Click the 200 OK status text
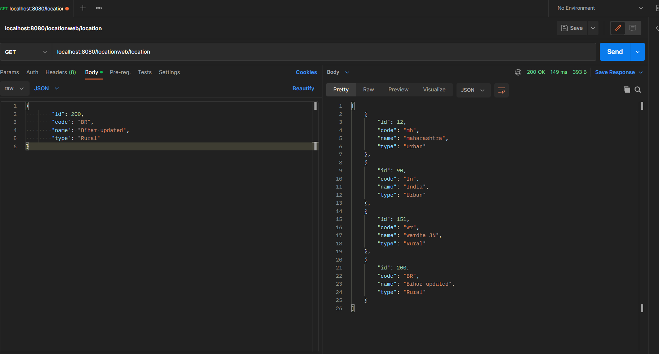659x354 pixels. [x=536, y=72]
